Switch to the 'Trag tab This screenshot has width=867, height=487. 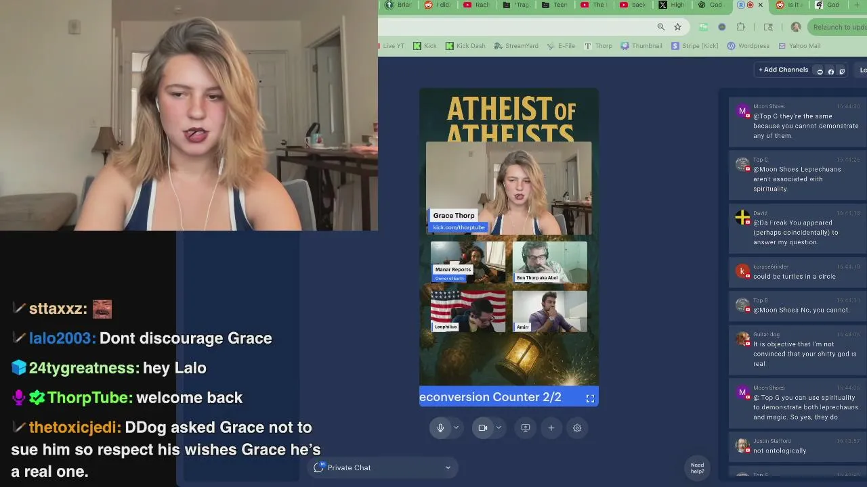click(x=516, y=5)
